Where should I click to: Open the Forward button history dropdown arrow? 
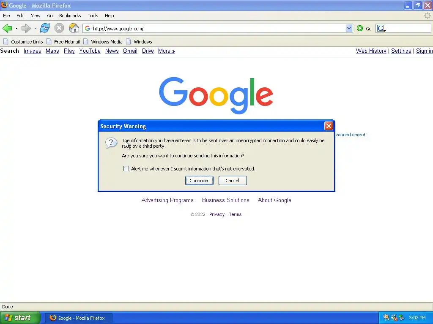coord(36,28)
